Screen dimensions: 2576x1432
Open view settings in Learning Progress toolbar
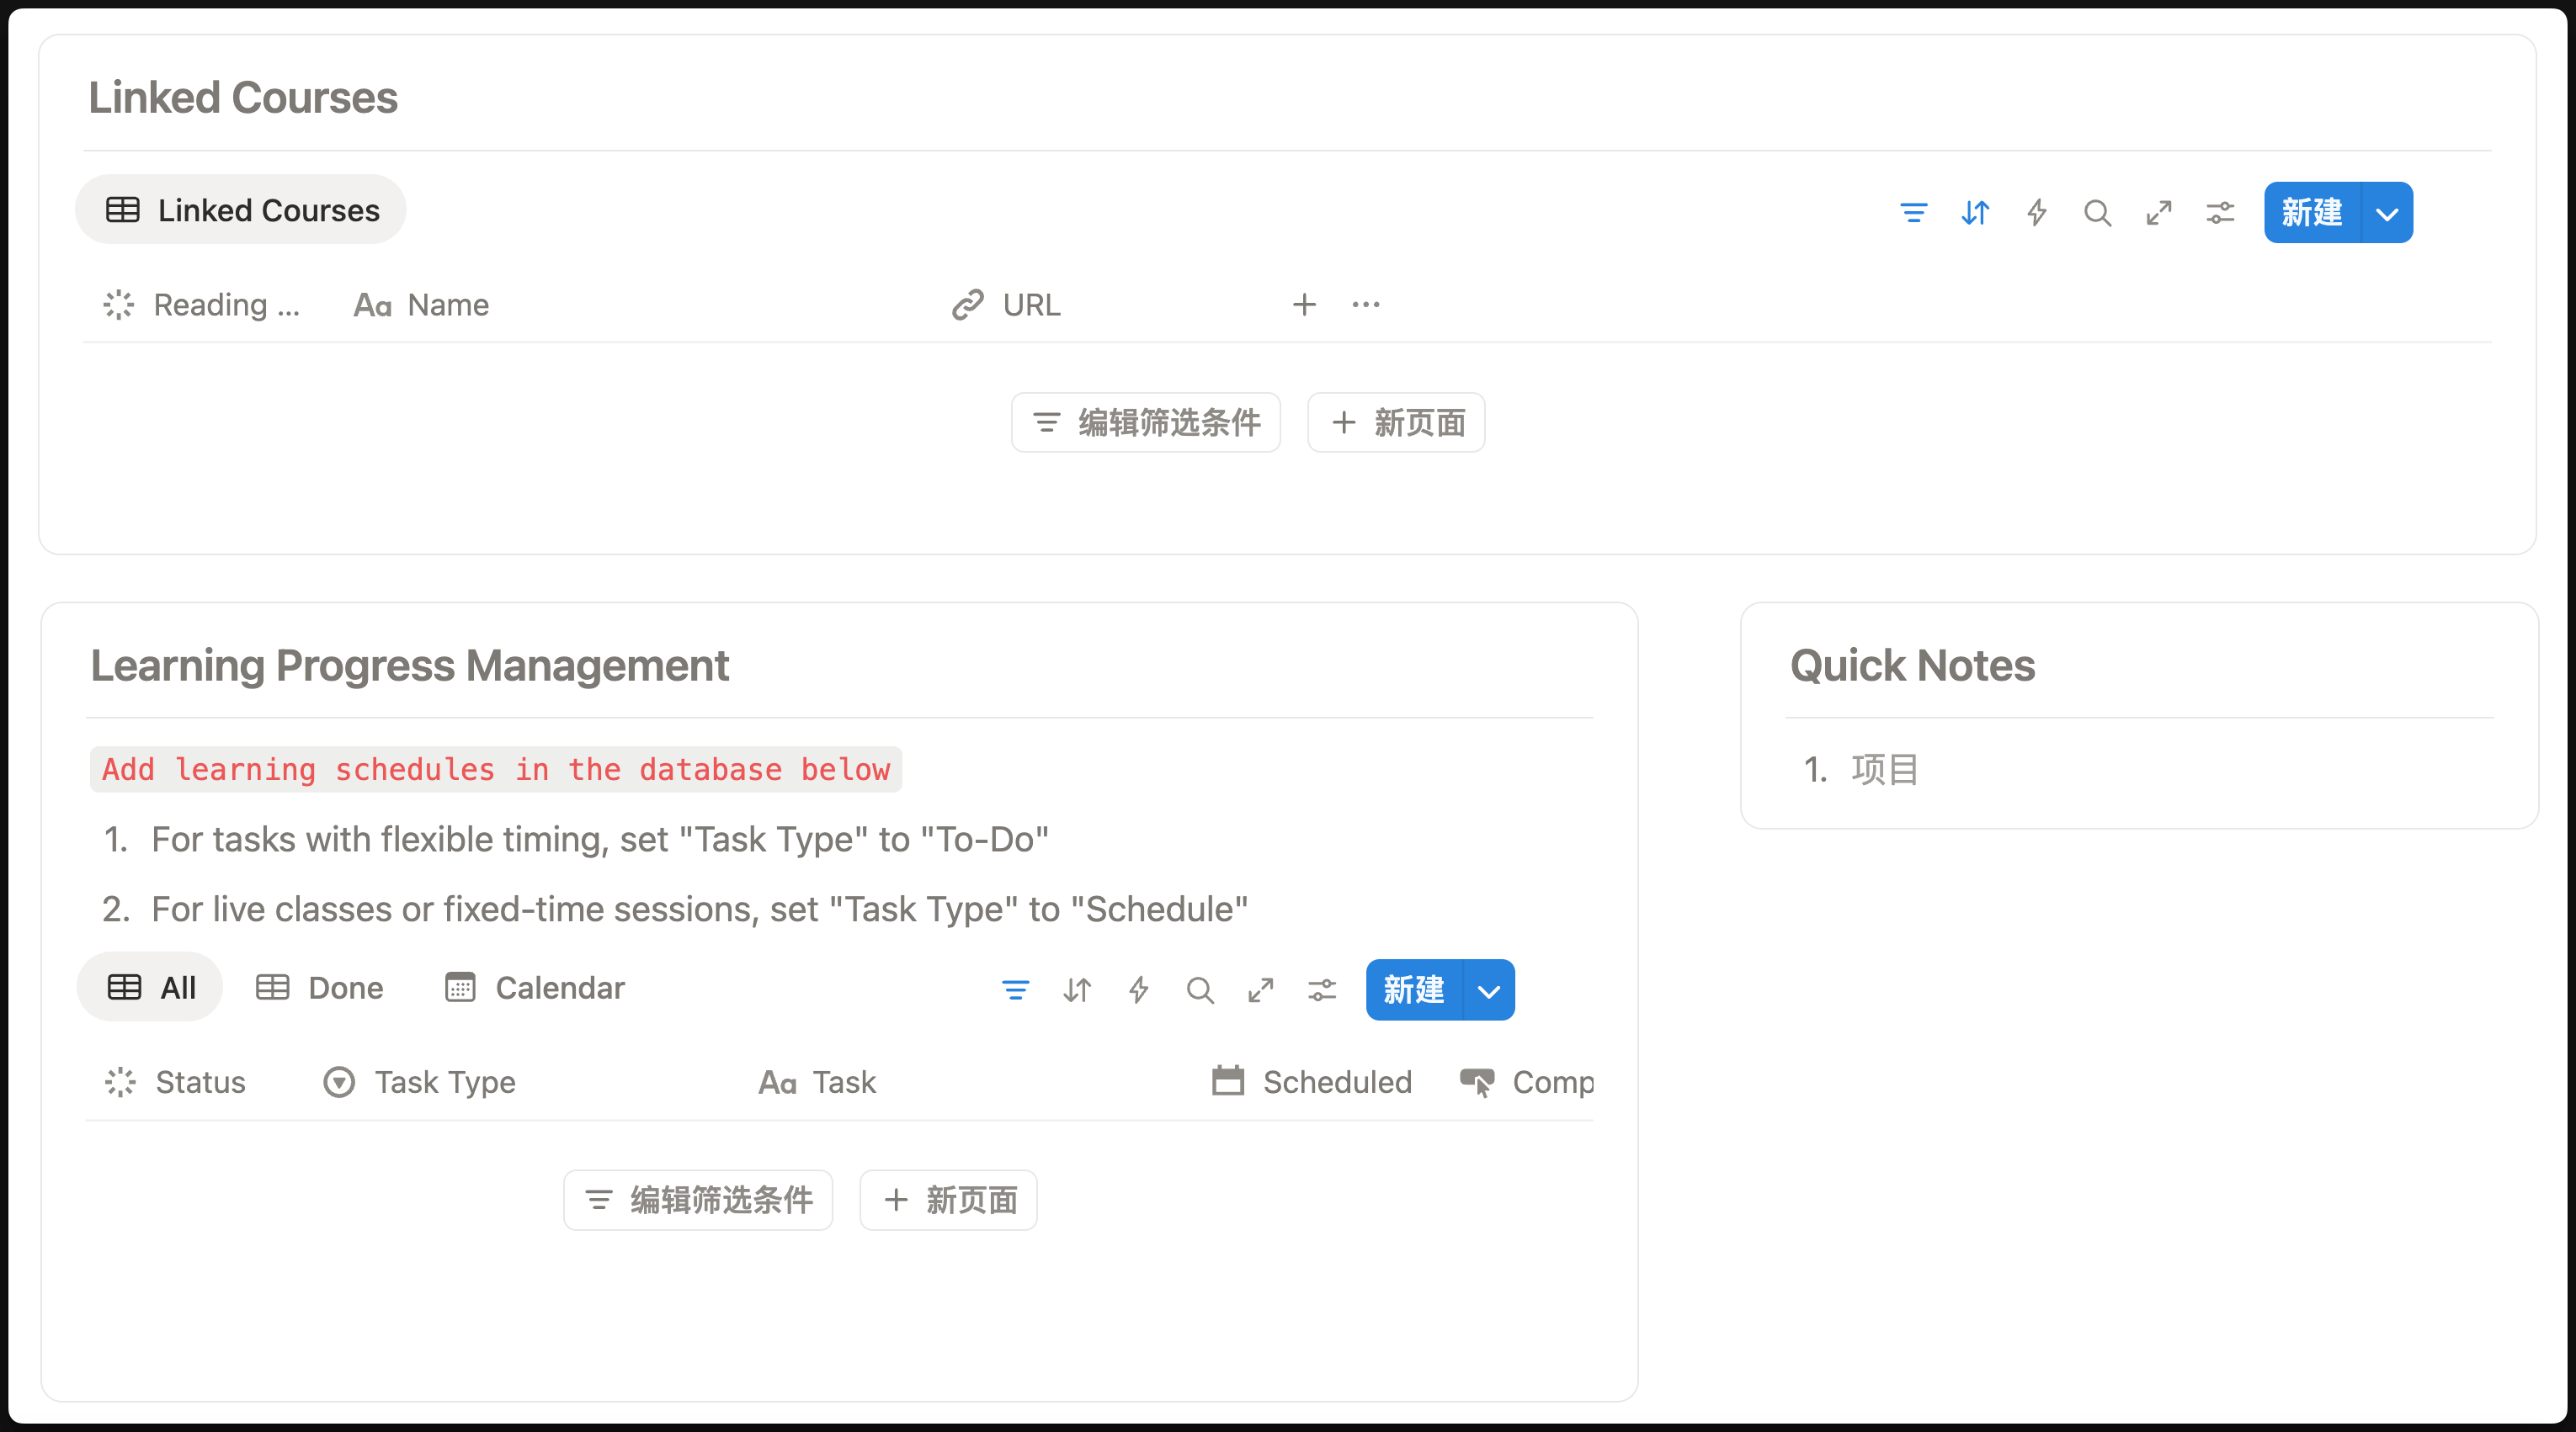pyautogui.click(x=1322, y=990)
